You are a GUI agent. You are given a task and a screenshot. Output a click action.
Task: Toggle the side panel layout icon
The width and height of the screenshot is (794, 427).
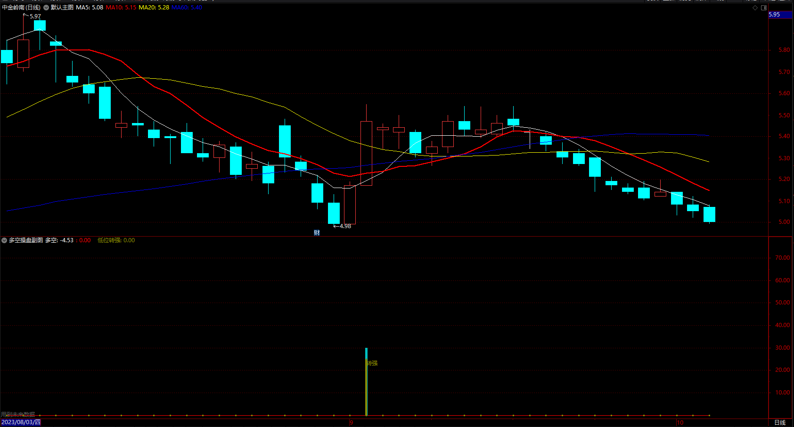click(x=764, y=8)
